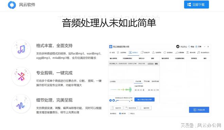This screenshot has width=224, height=130.
Task: Select the manual split sub-tab
Action: (x=138, y=81)
